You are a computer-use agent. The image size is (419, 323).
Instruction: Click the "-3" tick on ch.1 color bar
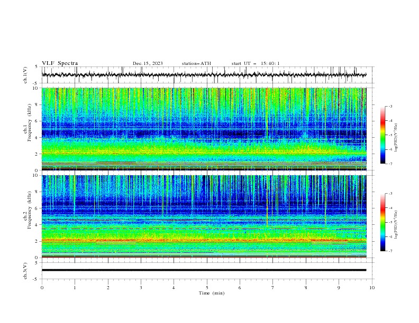click(x=390, y=106)
